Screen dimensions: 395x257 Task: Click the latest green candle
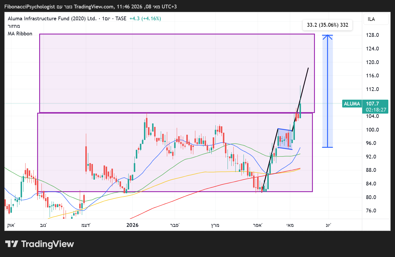[300, 110]
